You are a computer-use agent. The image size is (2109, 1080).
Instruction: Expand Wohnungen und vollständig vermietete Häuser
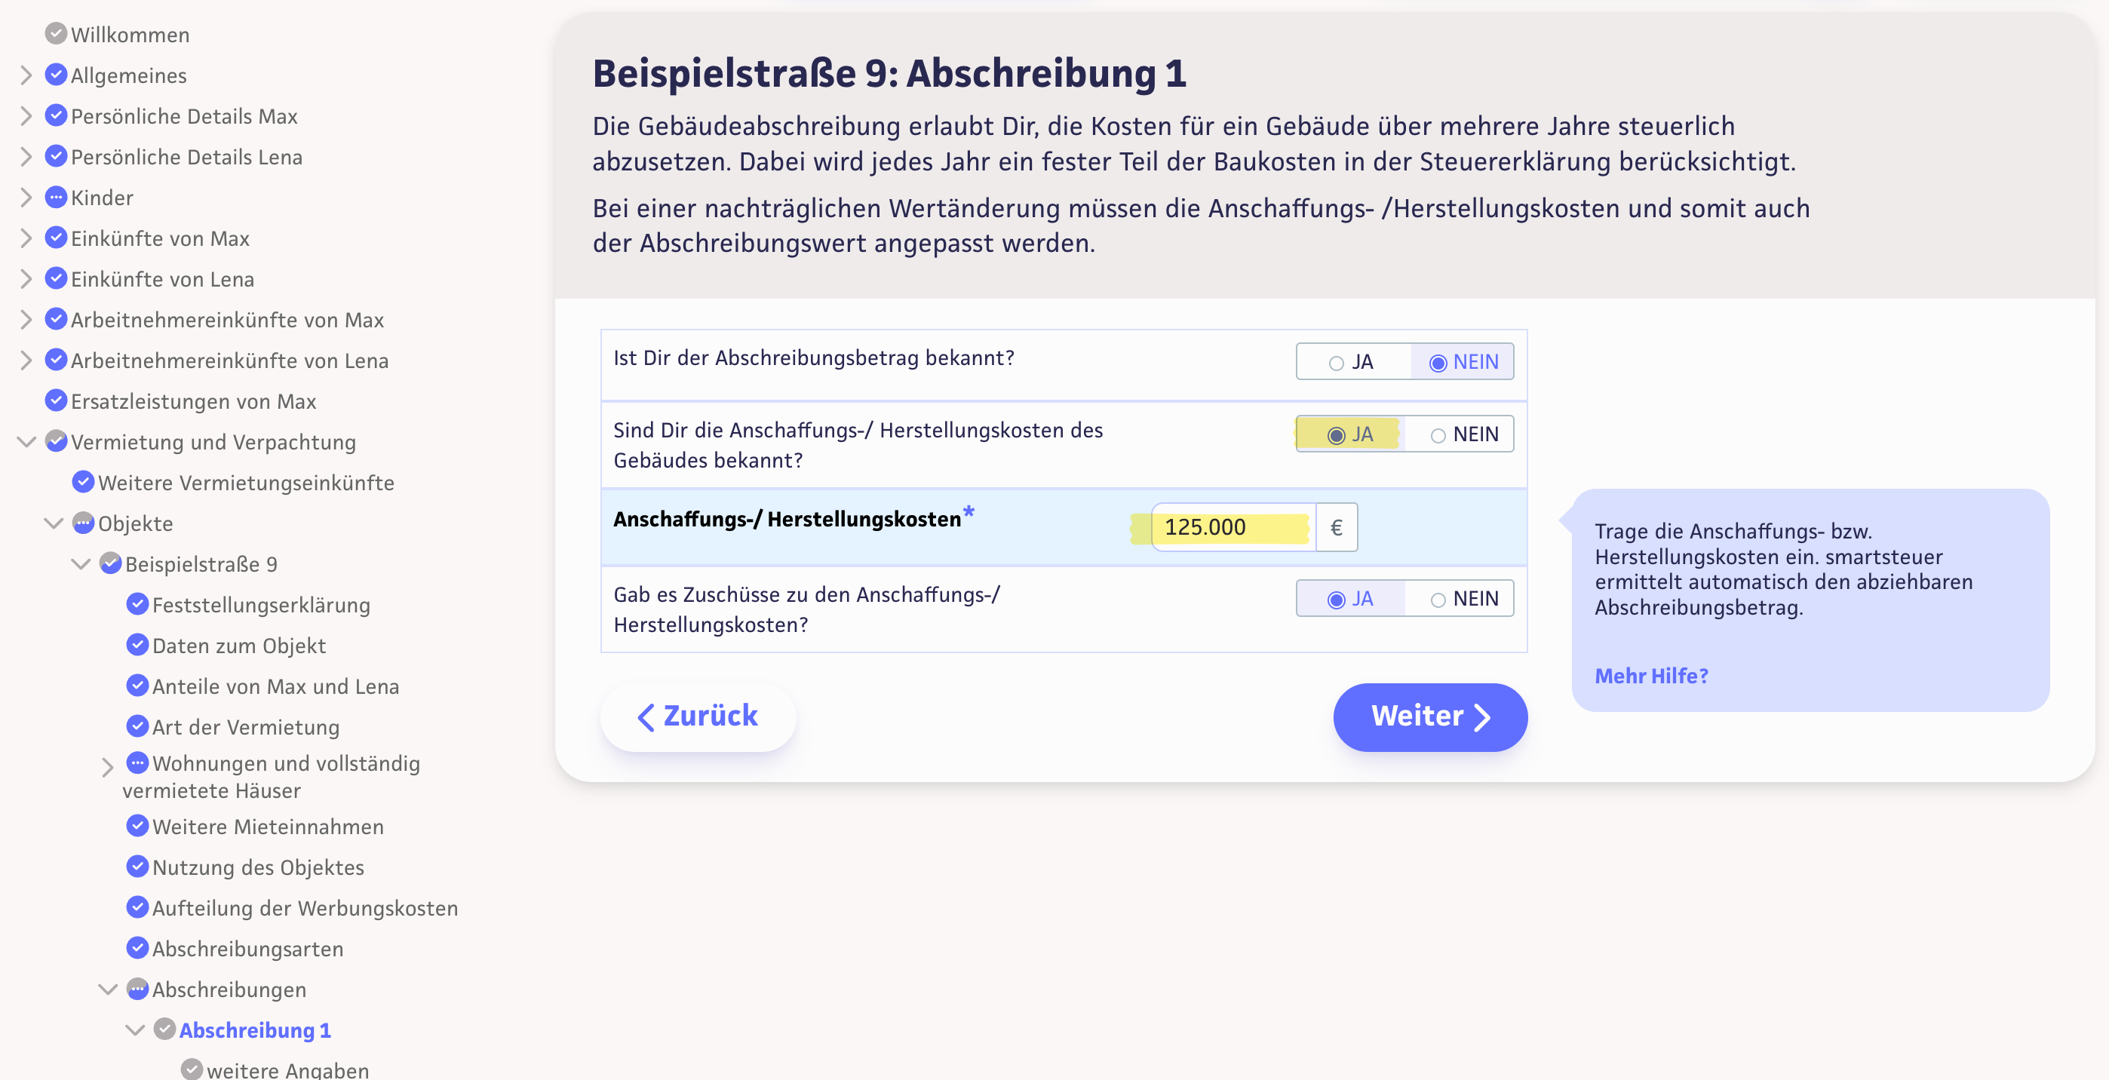(107, 767)
